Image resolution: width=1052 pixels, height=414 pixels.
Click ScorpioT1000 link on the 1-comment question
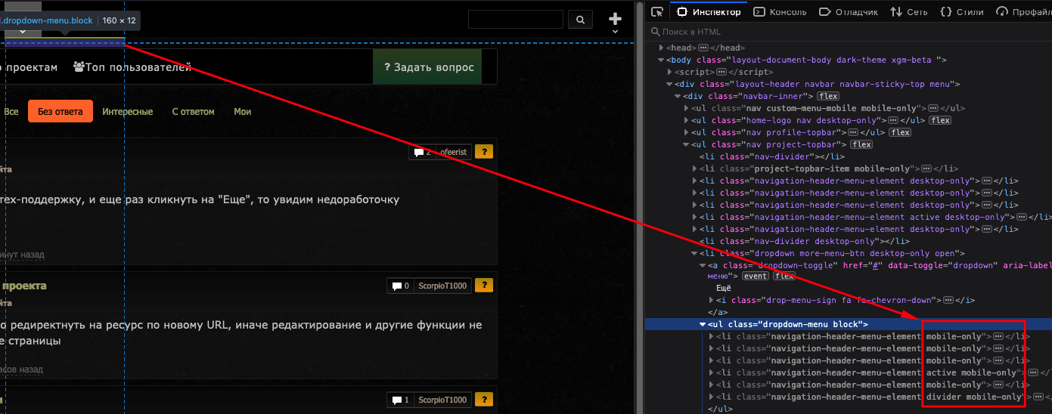point(442,400)
